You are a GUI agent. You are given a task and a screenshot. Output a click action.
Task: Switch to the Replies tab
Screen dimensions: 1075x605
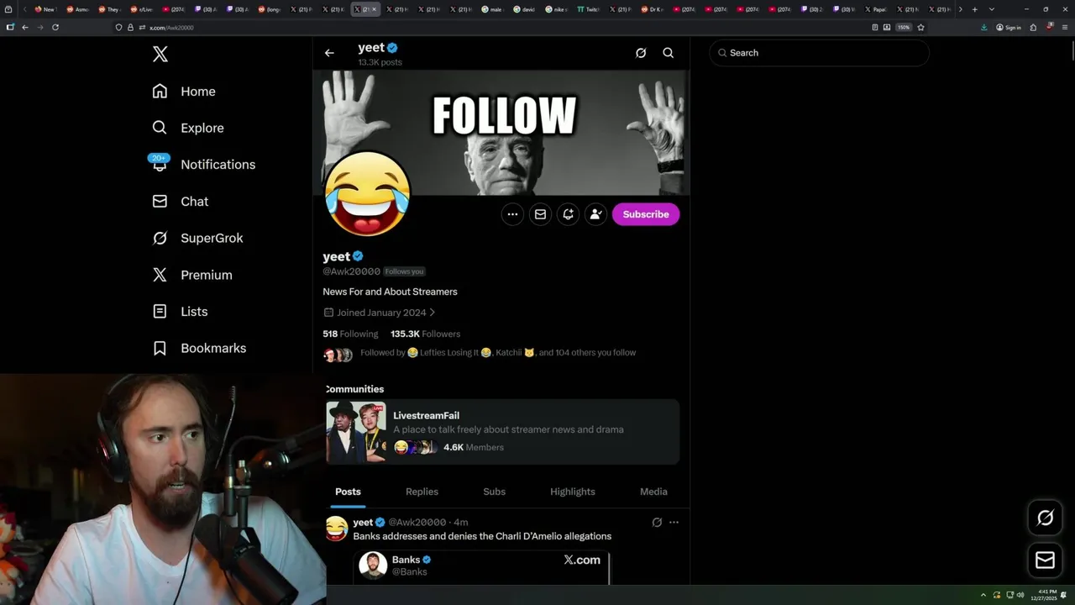click(x=422, y=492)
